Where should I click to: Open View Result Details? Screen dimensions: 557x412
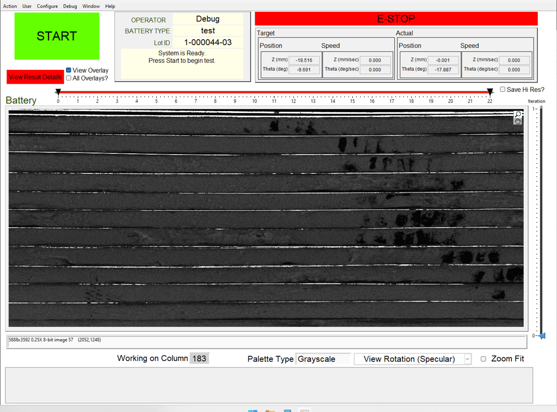35,77
